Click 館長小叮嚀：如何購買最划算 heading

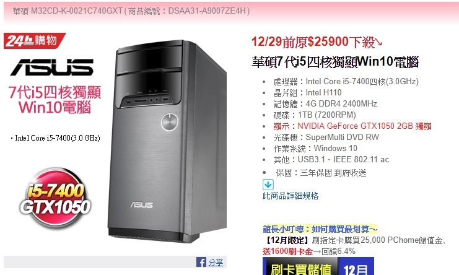pos(320,229)
